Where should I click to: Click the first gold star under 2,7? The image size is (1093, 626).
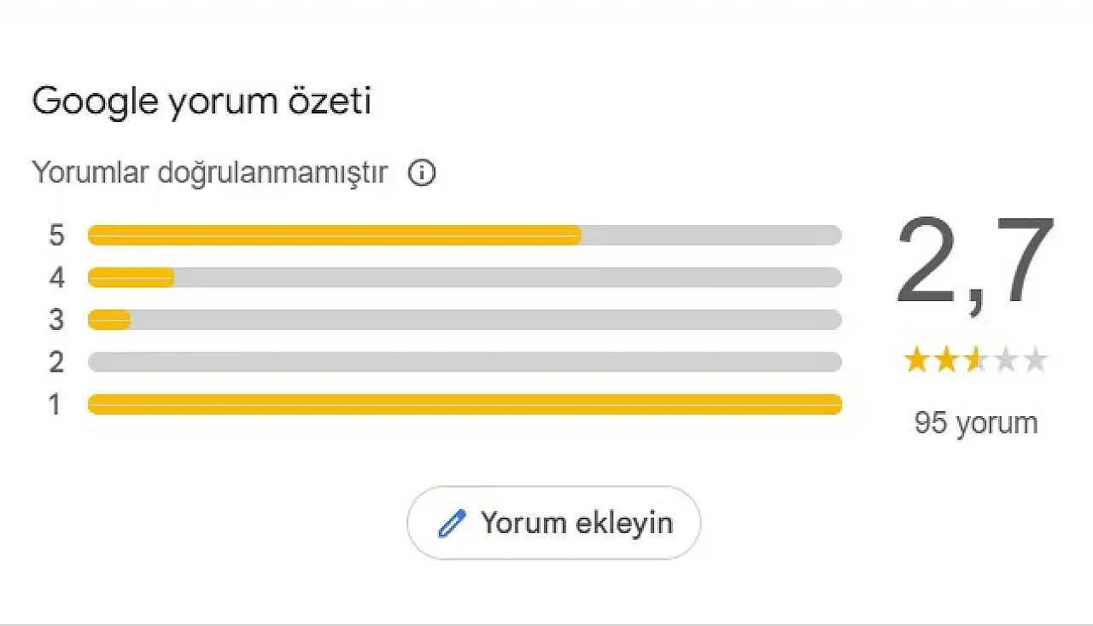tap(916, 361)
